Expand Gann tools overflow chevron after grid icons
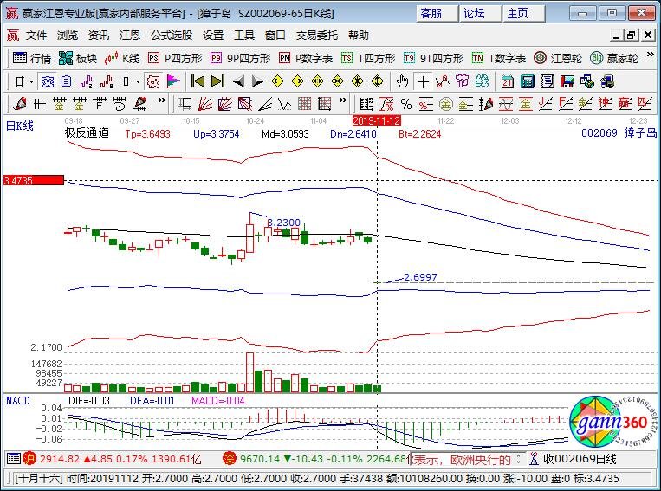 coord(343,100)
